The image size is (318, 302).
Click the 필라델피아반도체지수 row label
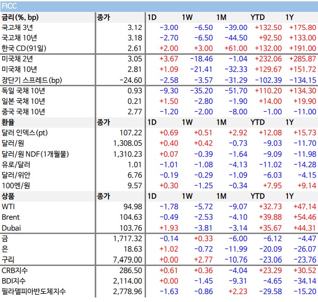coord(34,292)
